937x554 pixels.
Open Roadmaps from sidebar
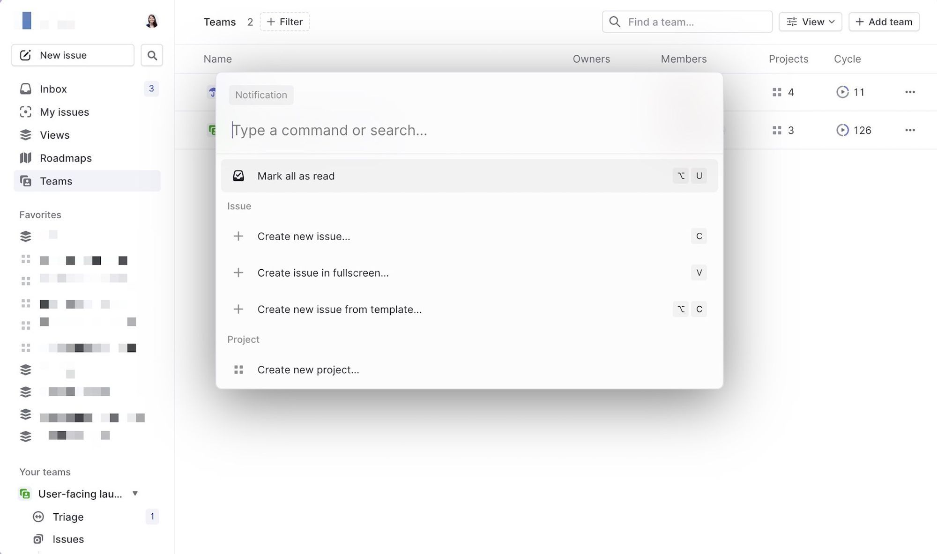point(66,158)
